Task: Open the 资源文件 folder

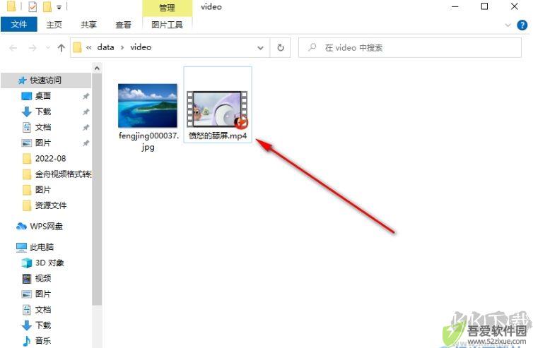Action: point(51,205)
